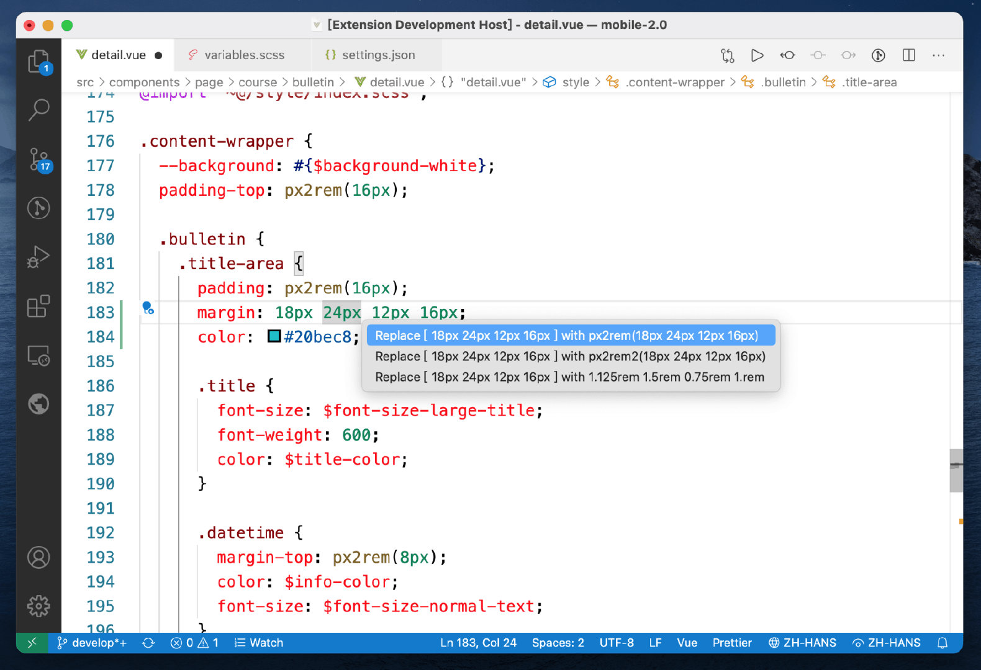The image size is (981, 670).
Task: Click the #20bec8 color swatch on line 184
Action: point(274,336)
